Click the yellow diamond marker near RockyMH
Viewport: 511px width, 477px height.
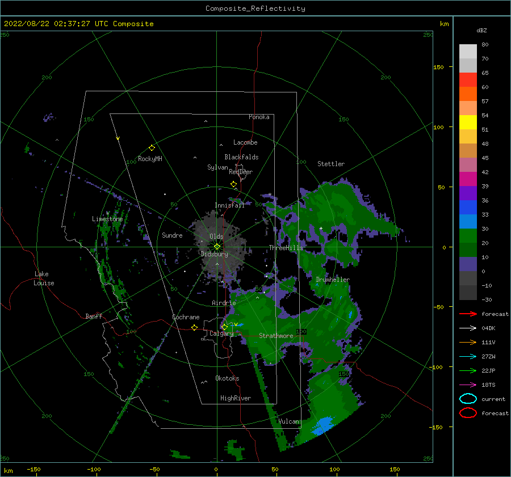coord(152,148)
